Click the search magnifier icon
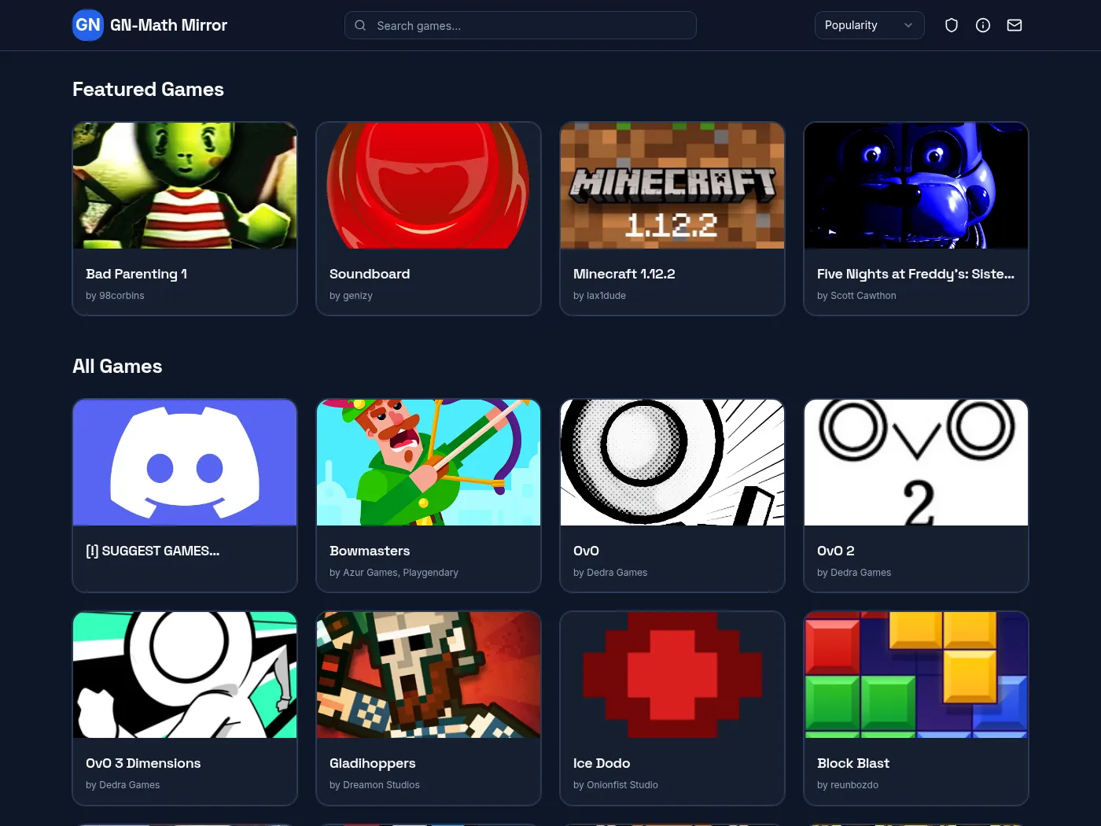This screenshot has height=826, width=1101. pyautogui.click(x=360, y=25)
